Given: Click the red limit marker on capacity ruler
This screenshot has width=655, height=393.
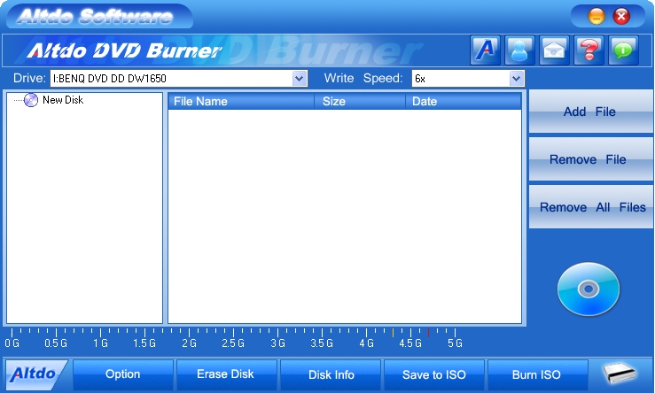Looking at the screenshot, I should (x=428, y=333).
